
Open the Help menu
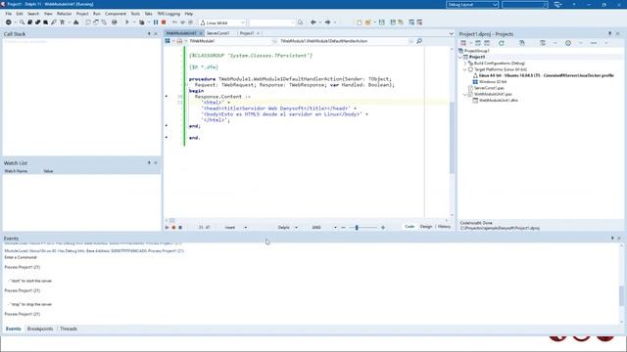click(x=189, y=14)
